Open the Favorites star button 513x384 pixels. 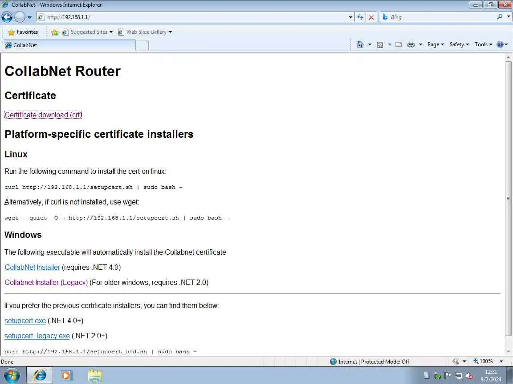click(23, 32)
